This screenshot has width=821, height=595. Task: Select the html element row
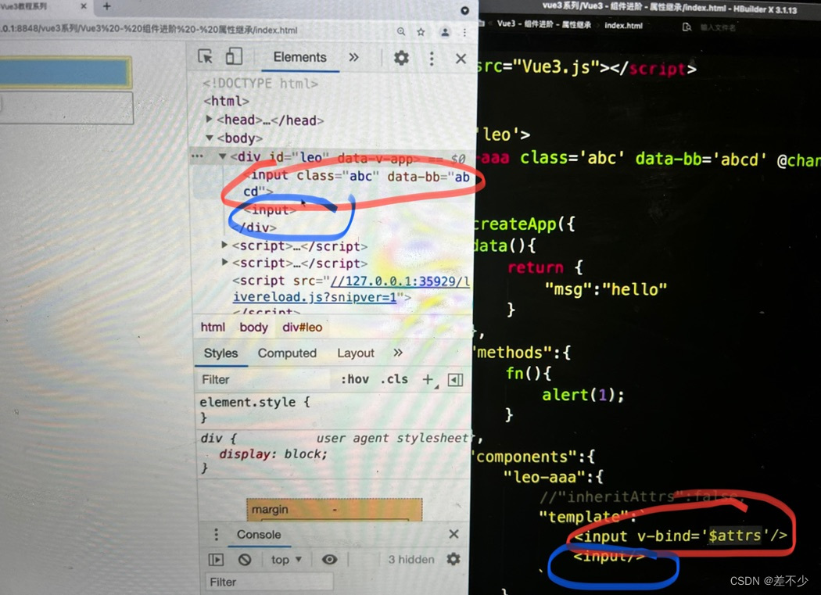(226, 101)
